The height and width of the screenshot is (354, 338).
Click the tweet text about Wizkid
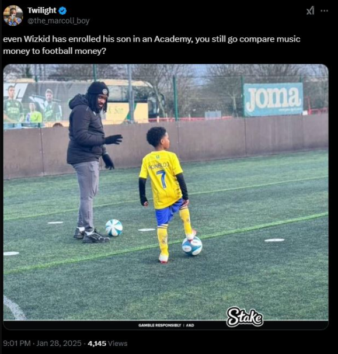tap(152, 45)
